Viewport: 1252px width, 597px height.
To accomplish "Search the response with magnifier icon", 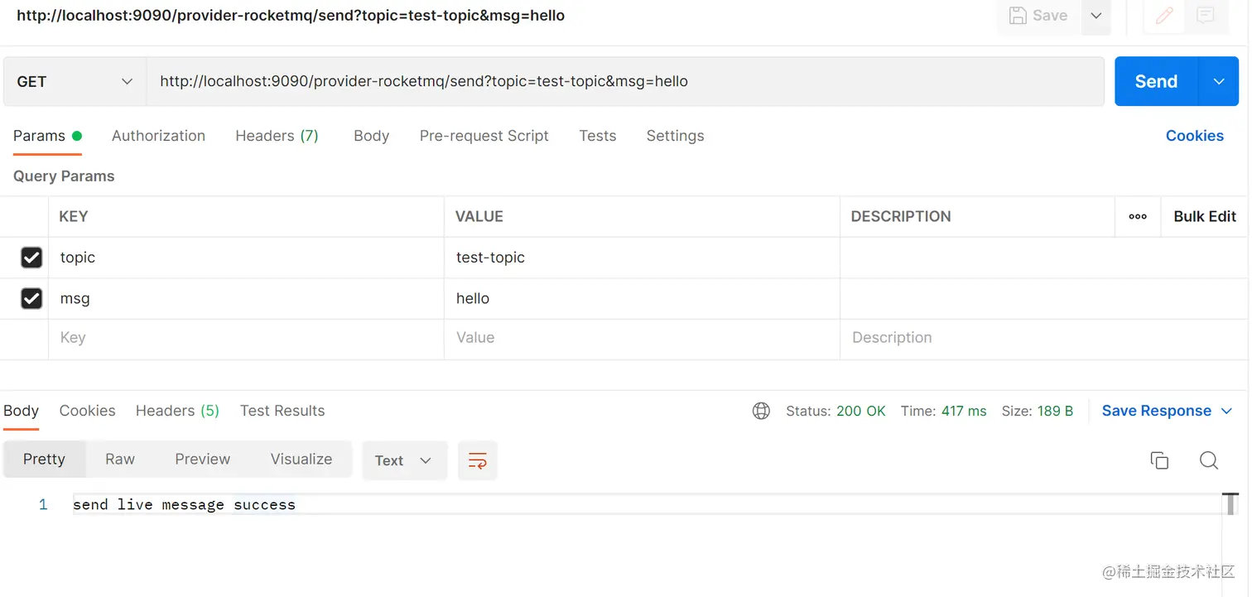I will pyautogui.click(x=1209, y=460).
